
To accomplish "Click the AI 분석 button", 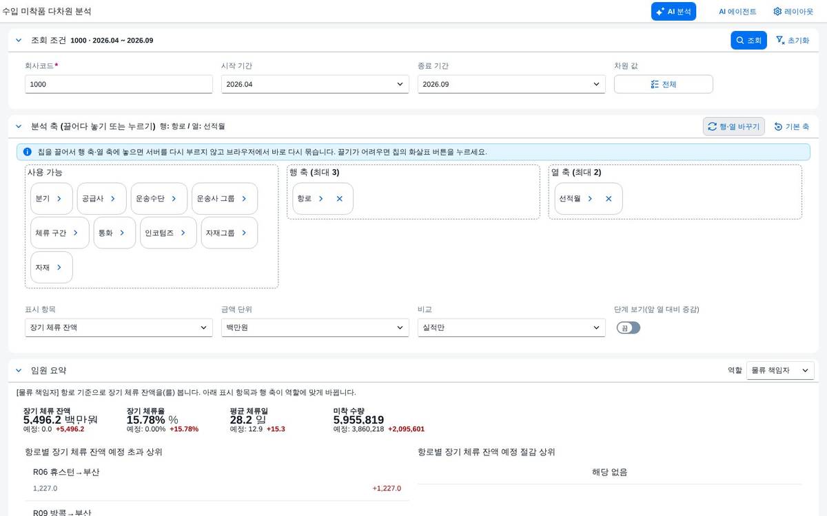I will tap(673, 12).
